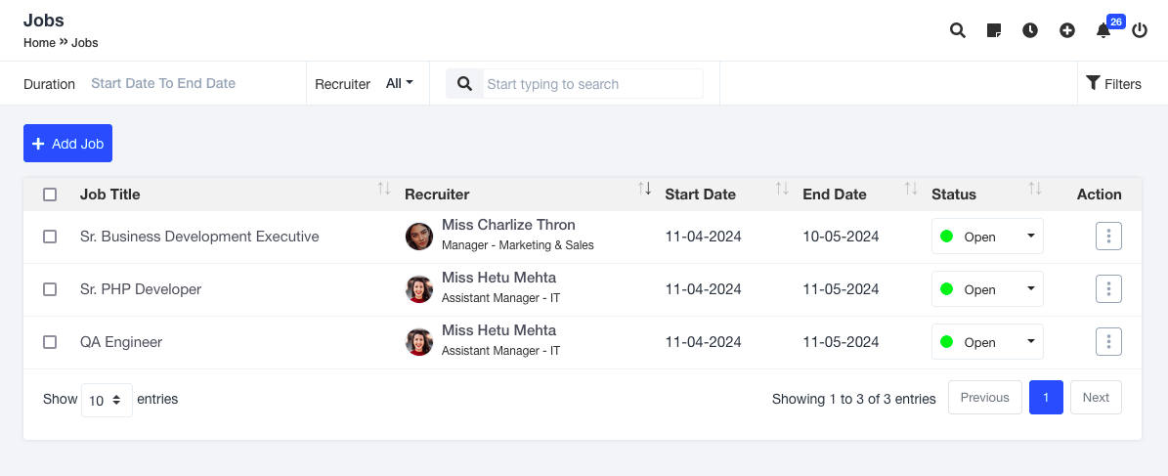Click the Start typing to search field
The image size is (1168, 476).
click(592, 84)
